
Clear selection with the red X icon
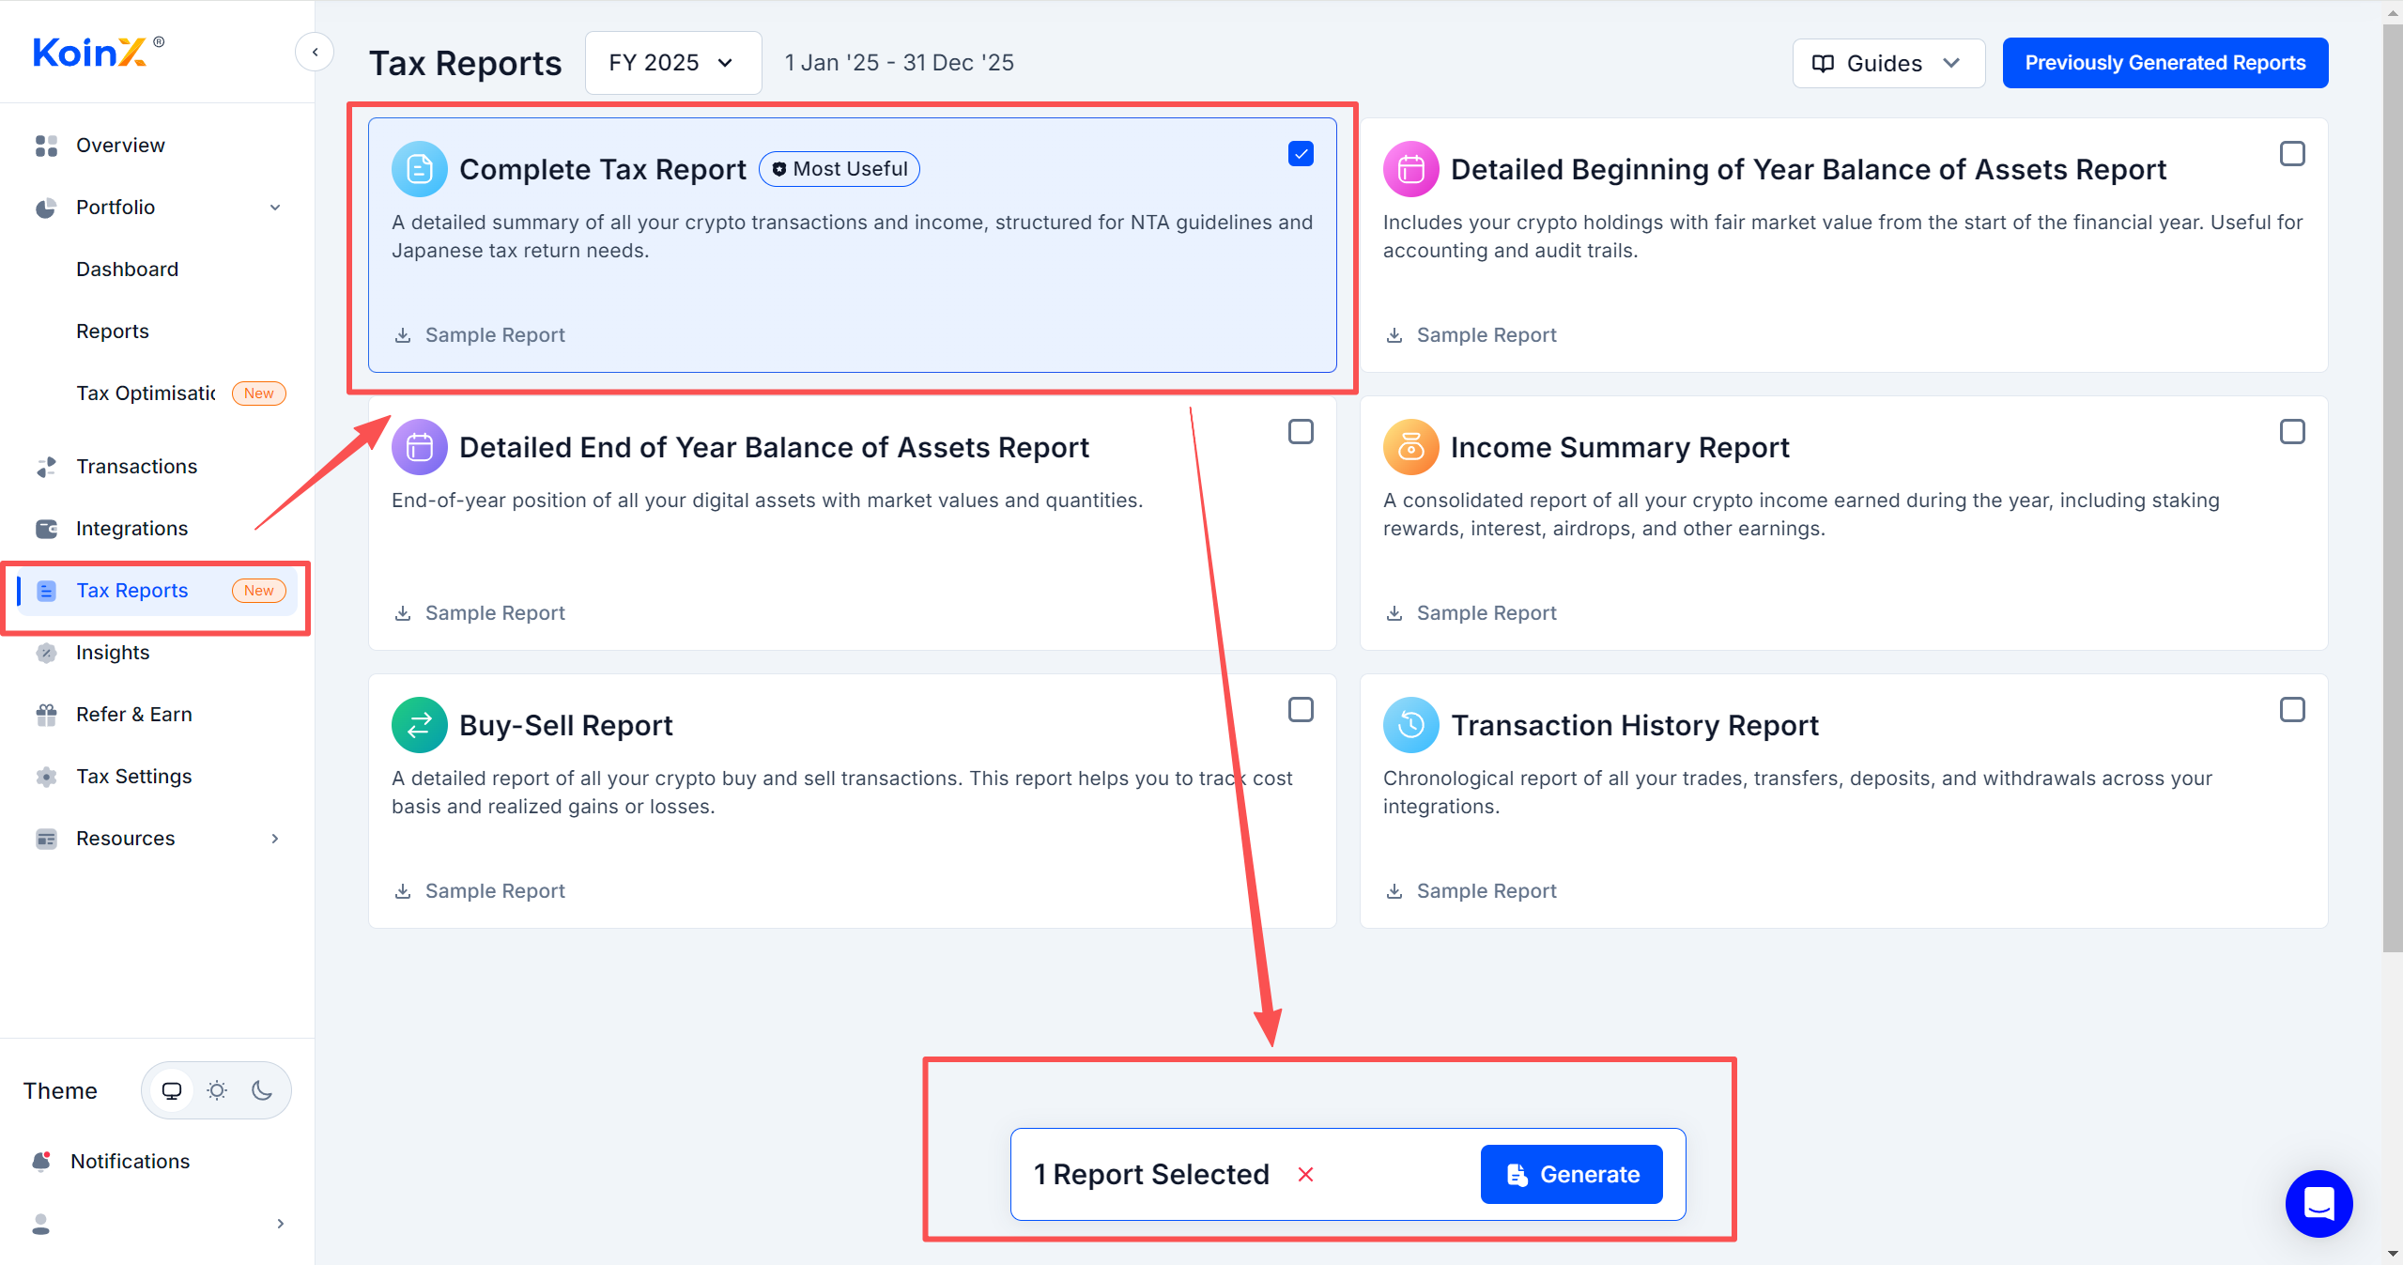1305,1174
